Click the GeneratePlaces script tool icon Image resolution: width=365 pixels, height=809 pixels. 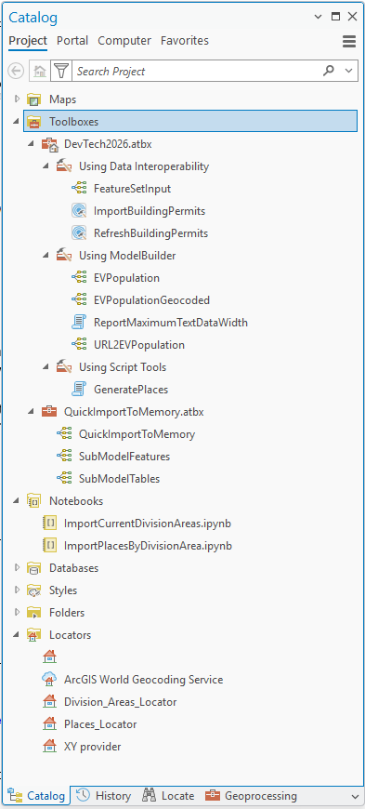click(79, 389)
